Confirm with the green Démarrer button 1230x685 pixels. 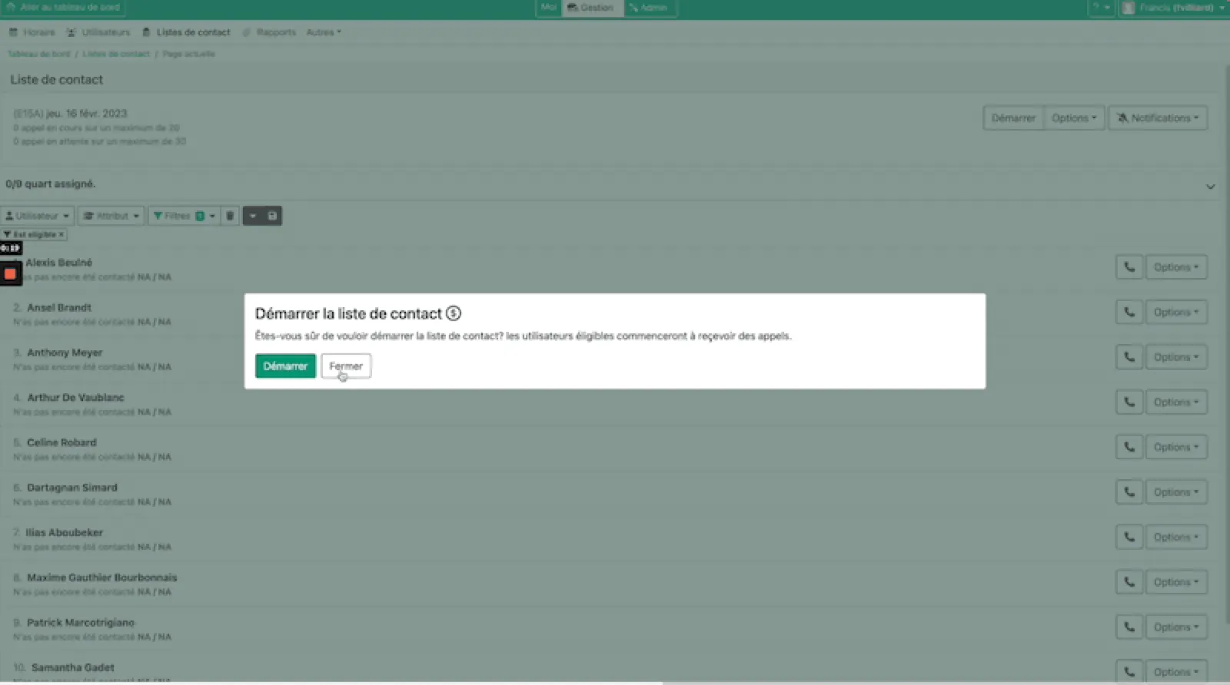285,366
